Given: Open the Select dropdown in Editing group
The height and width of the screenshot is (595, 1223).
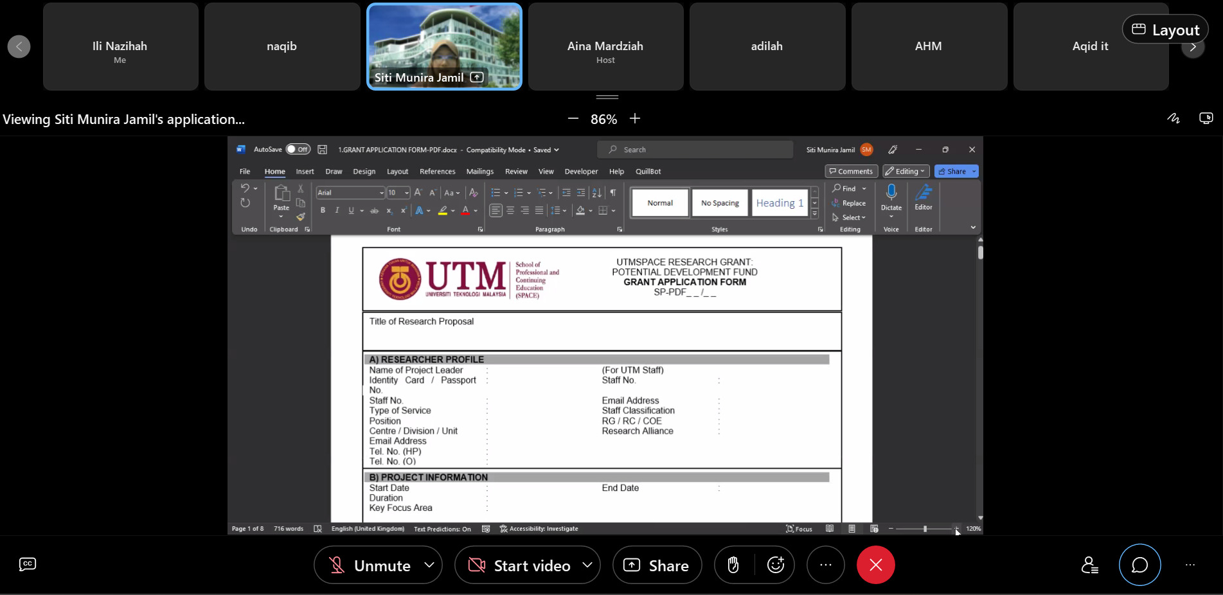Looking at the screenshot, I should pos(849,217).
